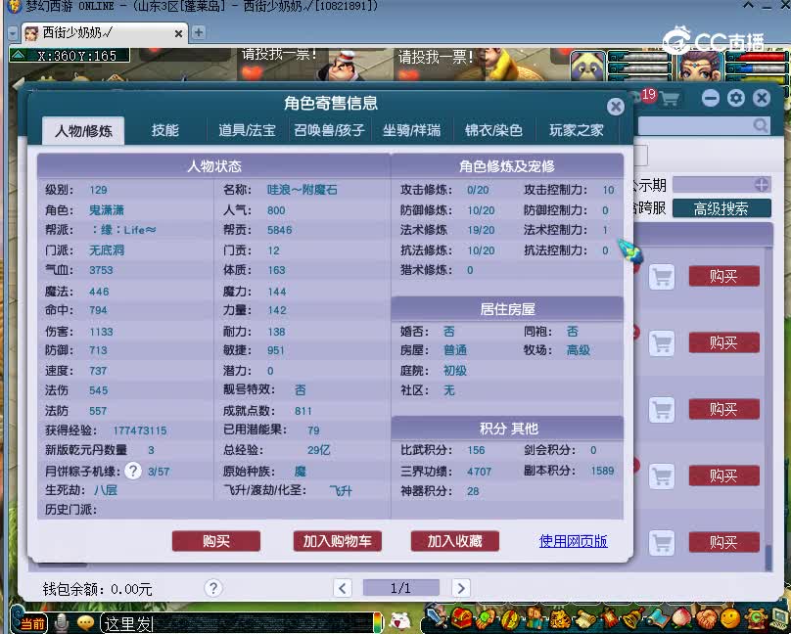Click the name value 哇浪~附魔石

302,190
